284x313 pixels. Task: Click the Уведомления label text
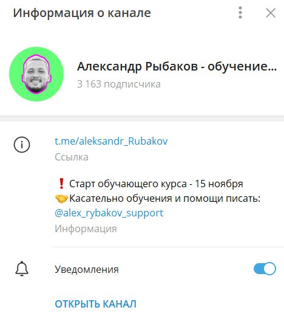pos(87,269)
